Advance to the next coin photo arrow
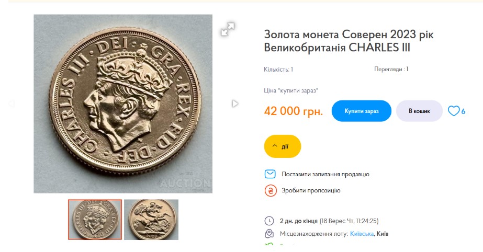 (x=235, y=104)
